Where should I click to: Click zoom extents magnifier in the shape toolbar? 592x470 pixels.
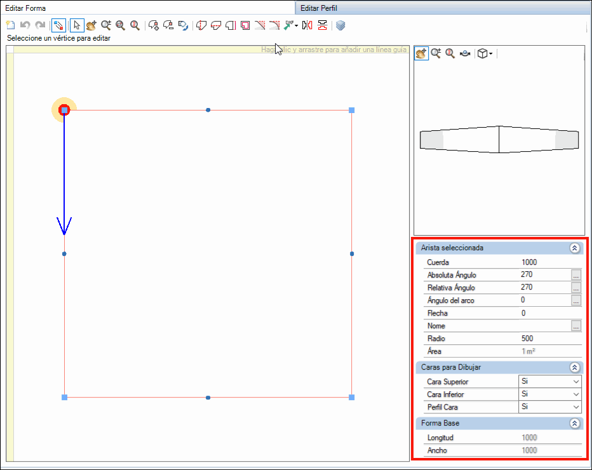(x=135, y=25)
